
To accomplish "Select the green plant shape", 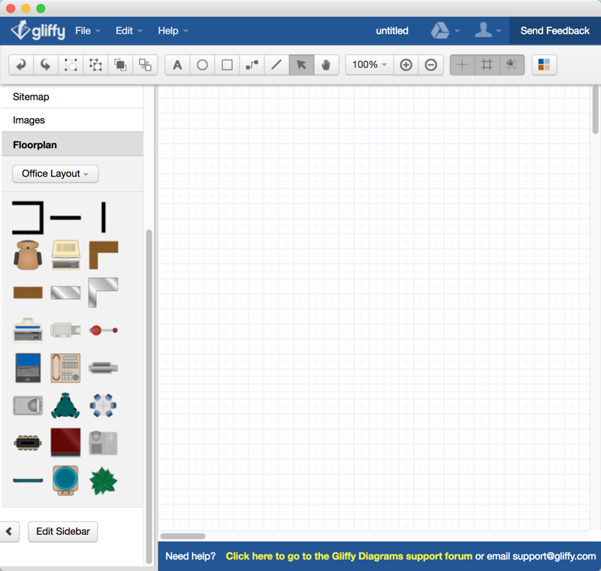I will click(103, 481).
